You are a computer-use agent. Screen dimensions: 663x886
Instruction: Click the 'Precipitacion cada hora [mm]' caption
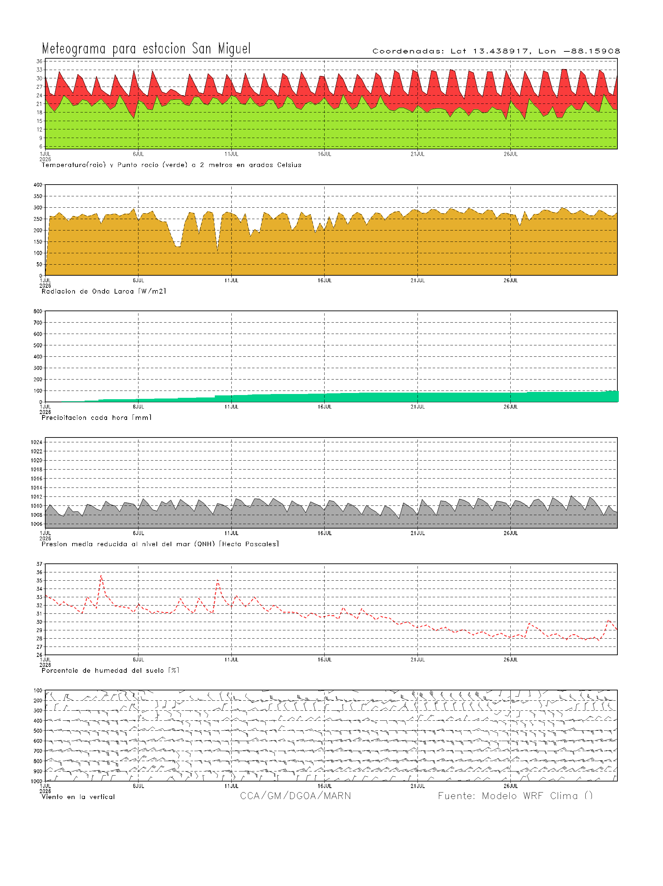(97, 418)
